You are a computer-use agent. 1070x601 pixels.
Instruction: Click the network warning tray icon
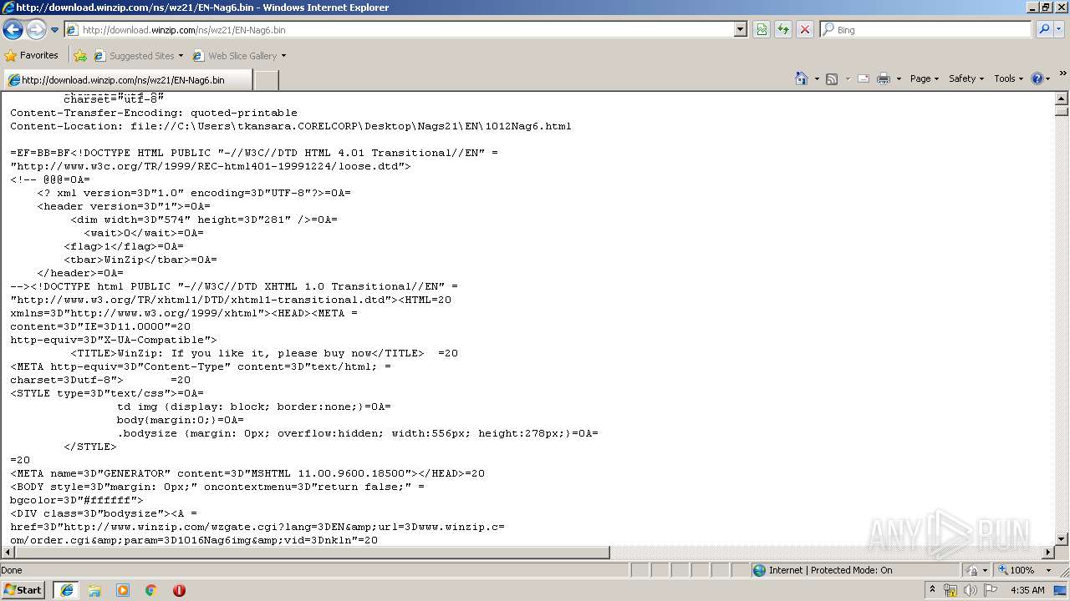click(x=950, y=590)
